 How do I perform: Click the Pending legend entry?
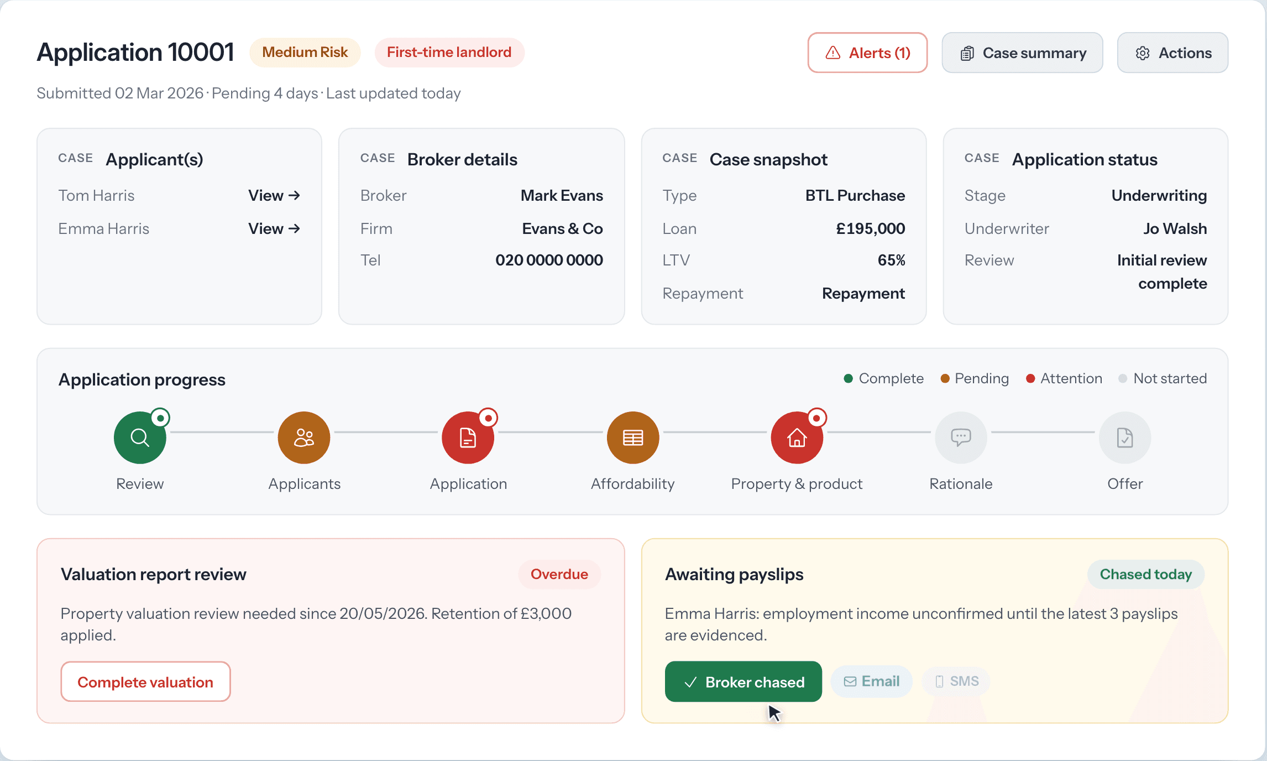[975, 378]
